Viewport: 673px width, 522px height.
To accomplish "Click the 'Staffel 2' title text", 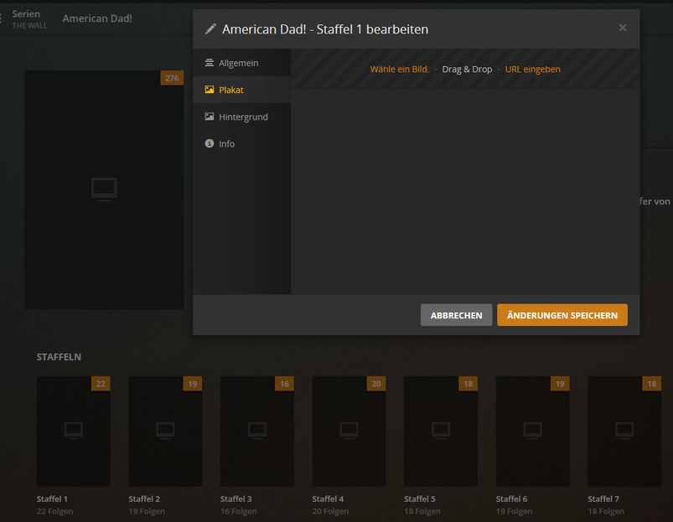I will click(x=144, y=499).
